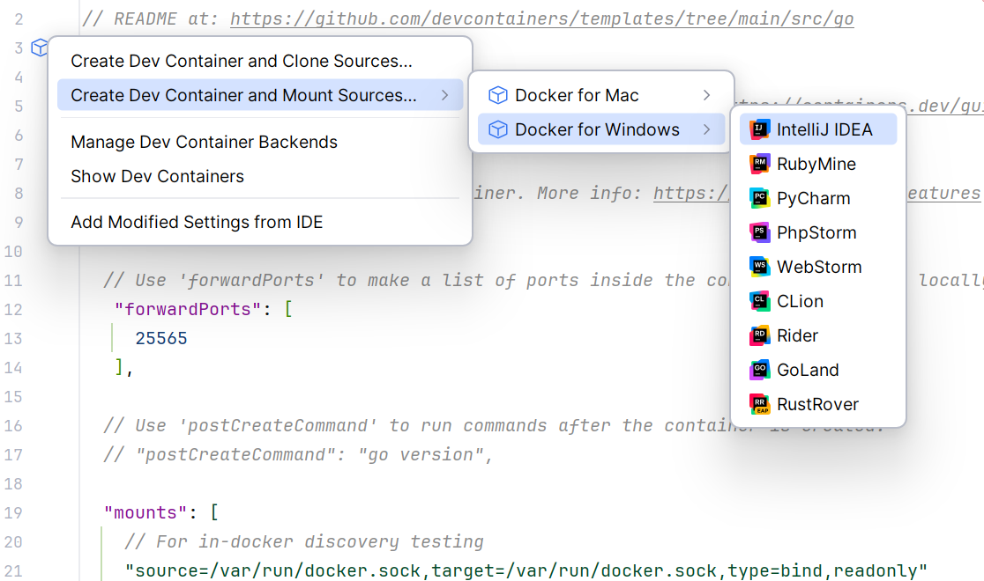Click the 'For in-docker discovery testing' comment

pyautogui.click(x=304, y=541)
